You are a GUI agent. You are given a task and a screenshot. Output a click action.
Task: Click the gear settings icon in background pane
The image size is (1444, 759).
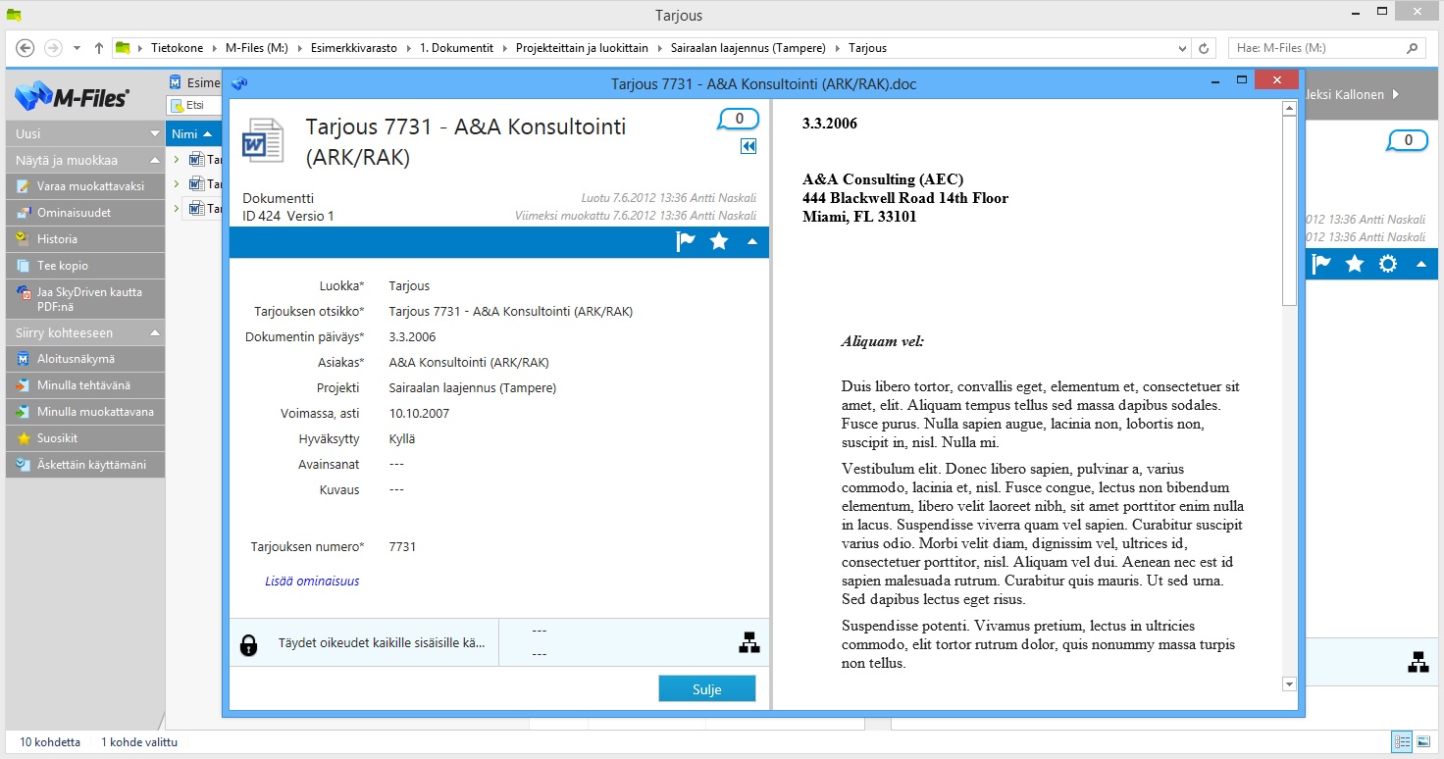click(x=1387, y=264)
